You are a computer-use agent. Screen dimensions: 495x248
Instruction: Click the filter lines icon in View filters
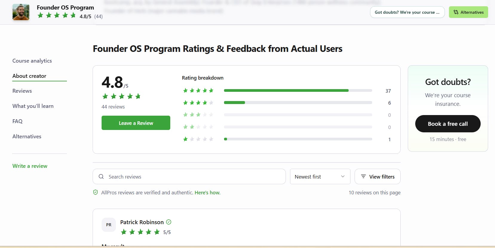363,176
